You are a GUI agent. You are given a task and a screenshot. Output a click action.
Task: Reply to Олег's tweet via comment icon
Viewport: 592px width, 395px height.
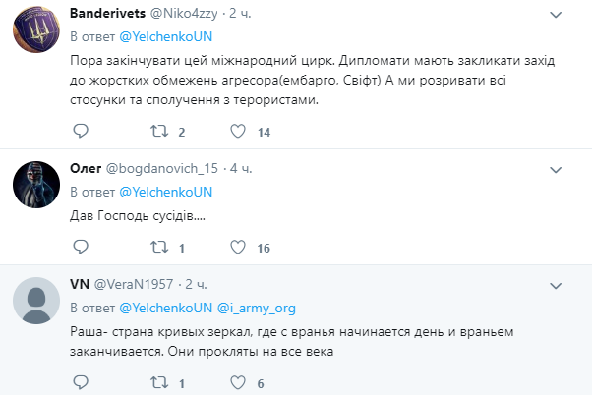click(81, 247)
